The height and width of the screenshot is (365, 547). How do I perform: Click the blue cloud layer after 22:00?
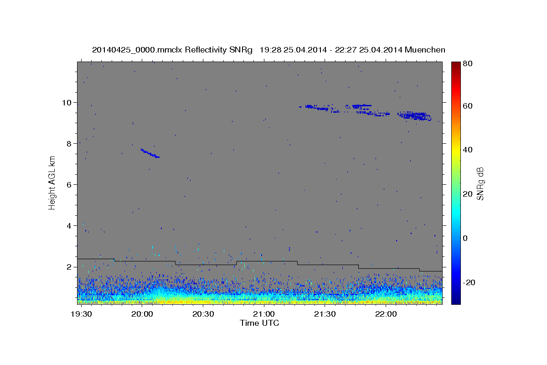pyautogui.click(x=414, y=116)
